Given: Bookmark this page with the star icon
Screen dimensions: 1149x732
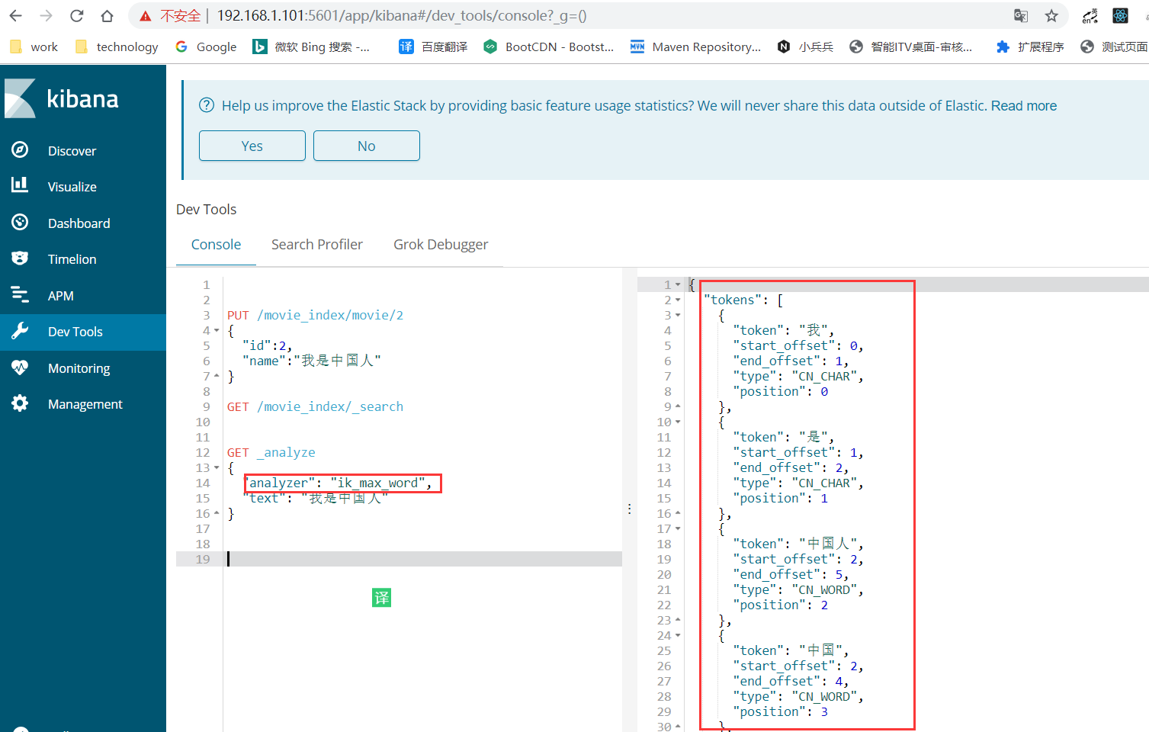Looking at the screenshot, I should [1051, 15].
